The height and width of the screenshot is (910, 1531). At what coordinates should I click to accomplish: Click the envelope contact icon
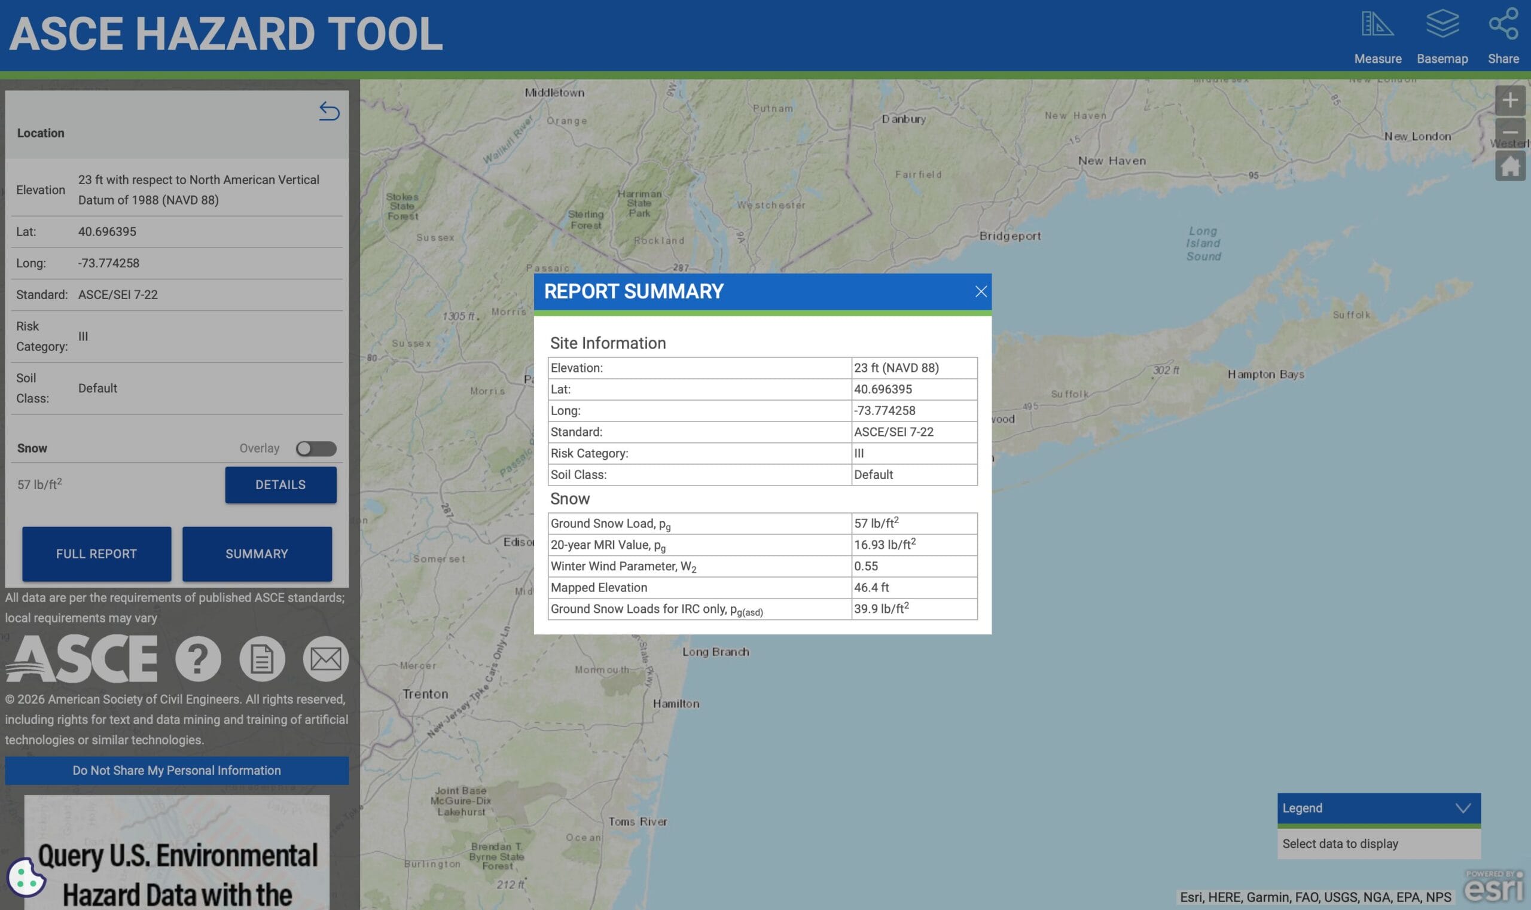[x=326, y=659]
